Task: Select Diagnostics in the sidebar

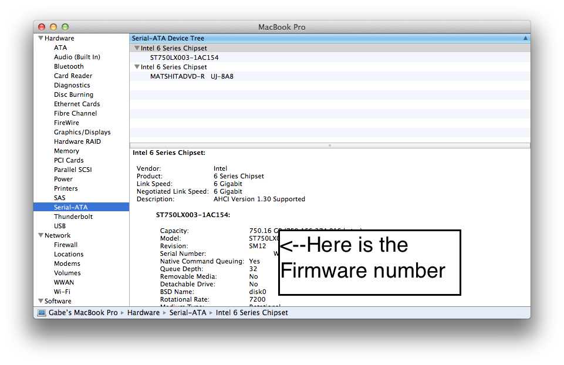Action: (x=72, y=85)
